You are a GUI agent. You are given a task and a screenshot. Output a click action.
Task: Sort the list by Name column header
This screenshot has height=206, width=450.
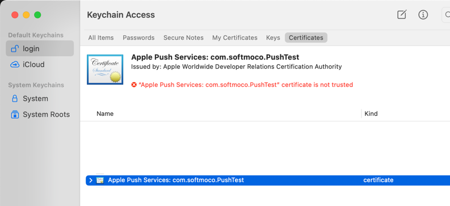click(x=105, y=113)
